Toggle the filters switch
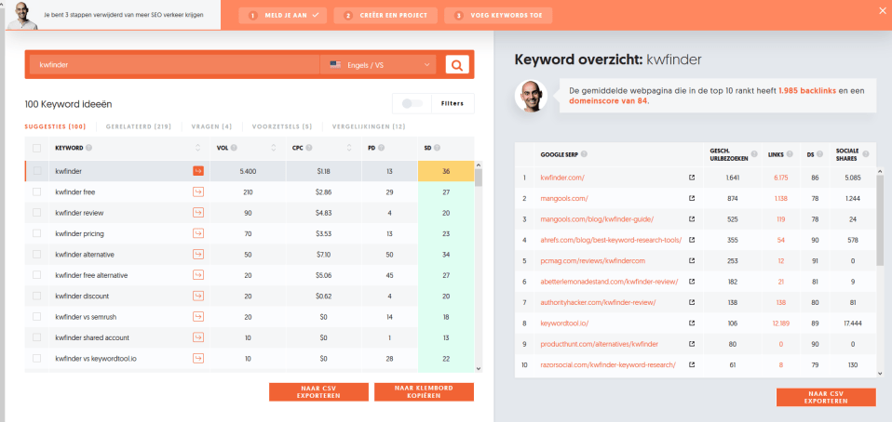 pyautogui.click(x=412, y=103)
